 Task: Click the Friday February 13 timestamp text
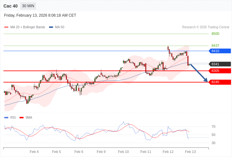click(x=40, y=15)
